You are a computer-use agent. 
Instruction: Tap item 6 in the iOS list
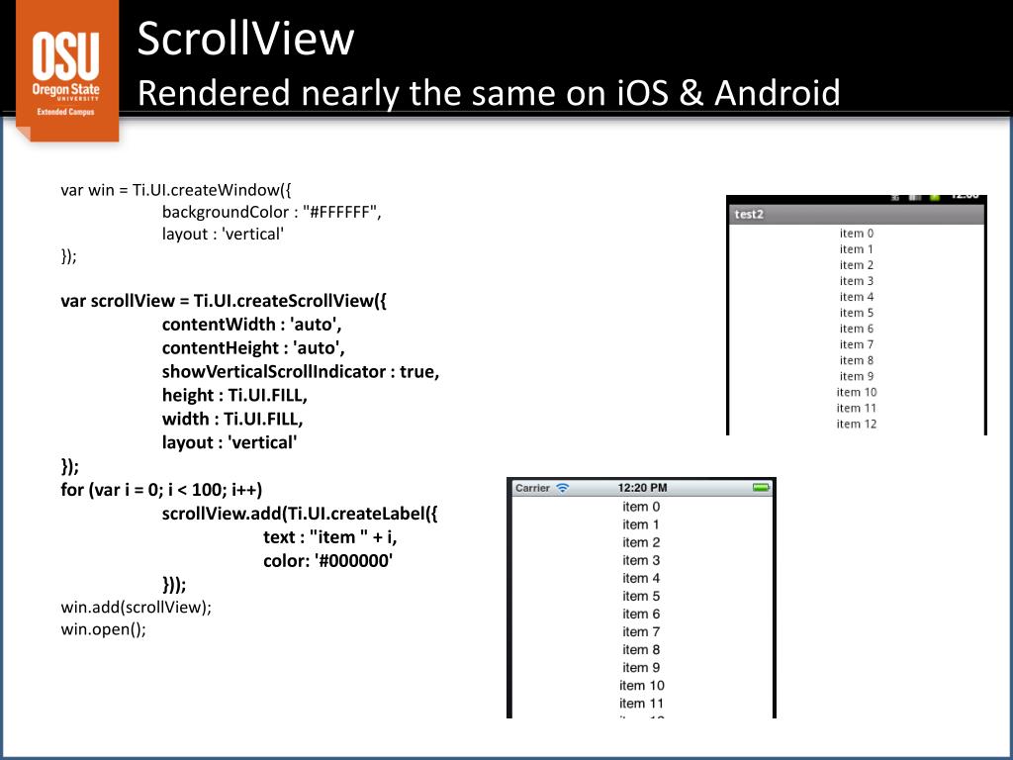[x=641, y=614]
